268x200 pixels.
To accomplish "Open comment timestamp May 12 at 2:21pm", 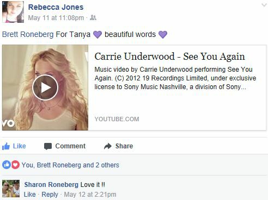I will pyautogui.click(x=90, y=195).
